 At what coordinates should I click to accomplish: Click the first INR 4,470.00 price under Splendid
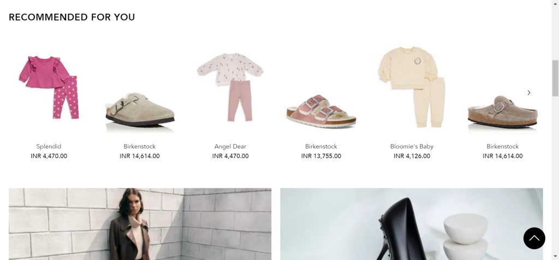[x=49, y=156]
